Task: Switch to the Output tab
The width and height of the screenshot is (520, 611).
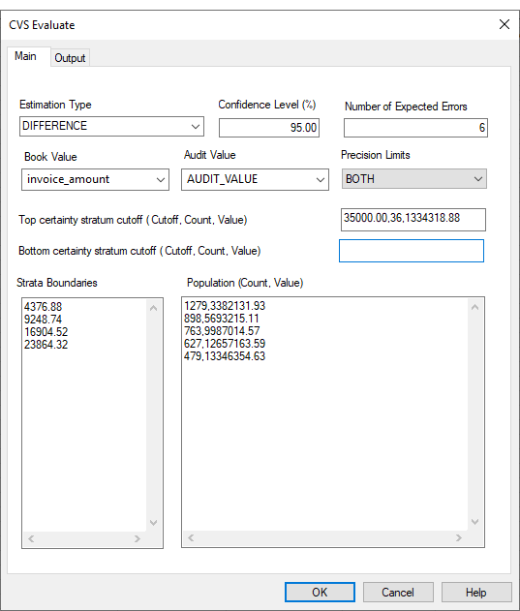Action: [70, 58]
